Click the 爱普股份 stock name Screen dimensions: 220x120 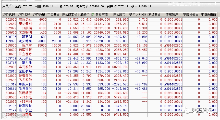tap(25, 76)
